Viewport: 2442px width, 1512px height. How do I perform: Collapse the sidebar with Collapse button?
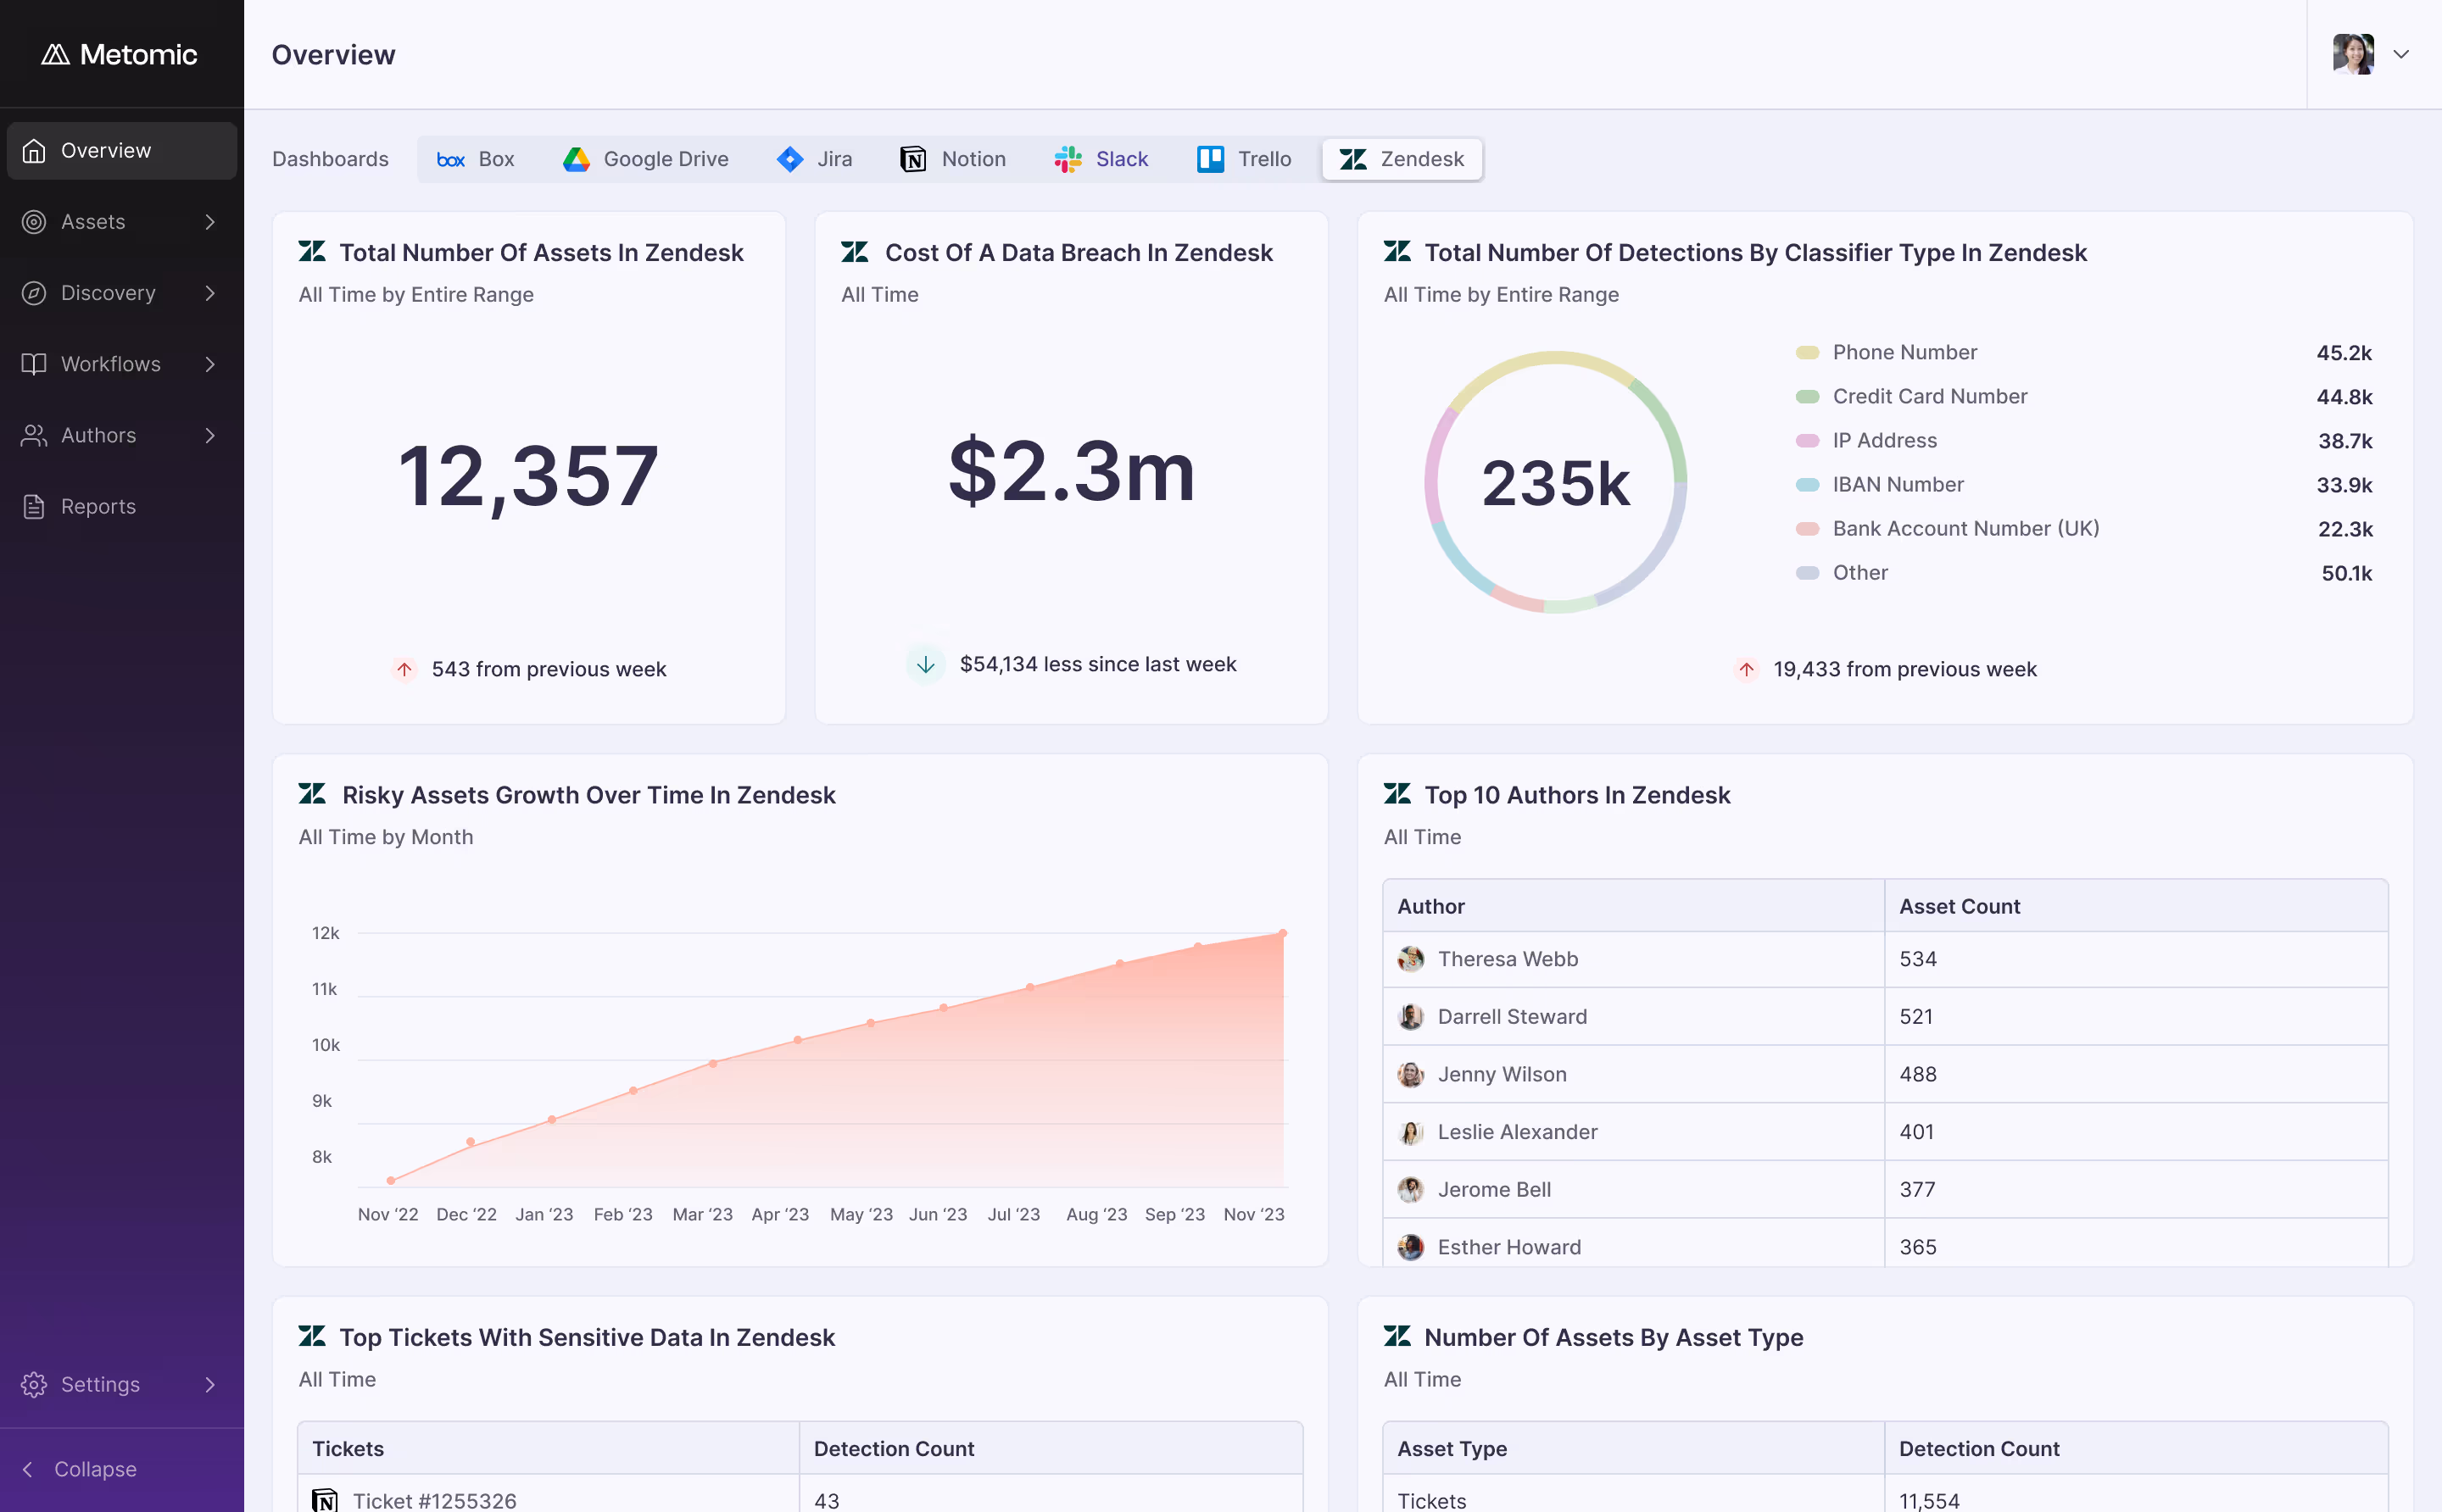click(x=80, y=1469)
